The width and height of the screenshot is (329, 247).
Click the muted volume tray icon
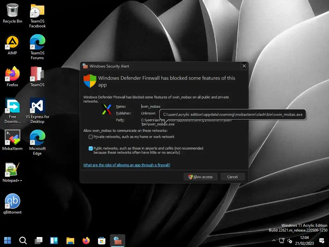pos(290,241)
